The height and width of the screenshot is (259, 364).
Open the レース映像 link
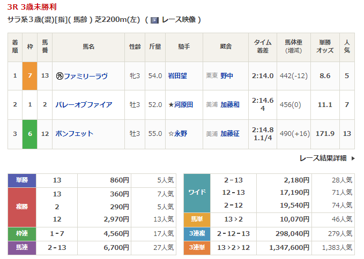179,20
